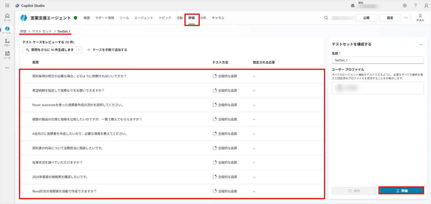Click the blue 評価 button
The width and height of the screenshot is (431, 204).
pos(401,191)
